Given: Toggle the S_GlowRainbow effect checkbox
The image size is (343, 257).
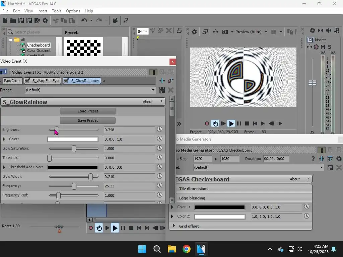Looking at the screenshot, I should pos(66,81).
